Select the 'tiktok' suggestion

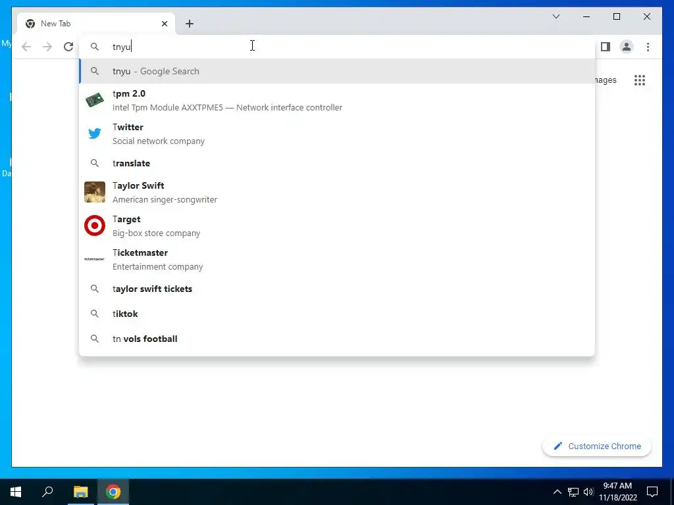pos(337,314)
